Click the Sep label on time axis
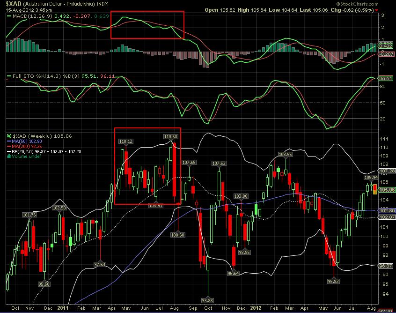 pyautogui.click(x=193, y=308)
